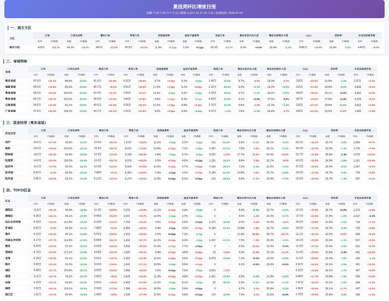This screenshot has width=389, height=301.
Task: Click the 大区 column header in first table
Action: pos(12,38)
